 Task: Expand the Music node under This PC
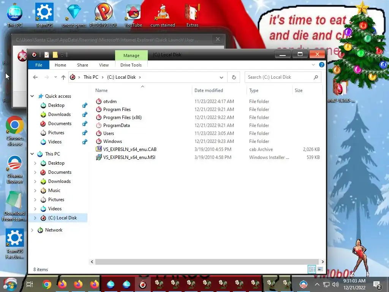pos(35,190)
